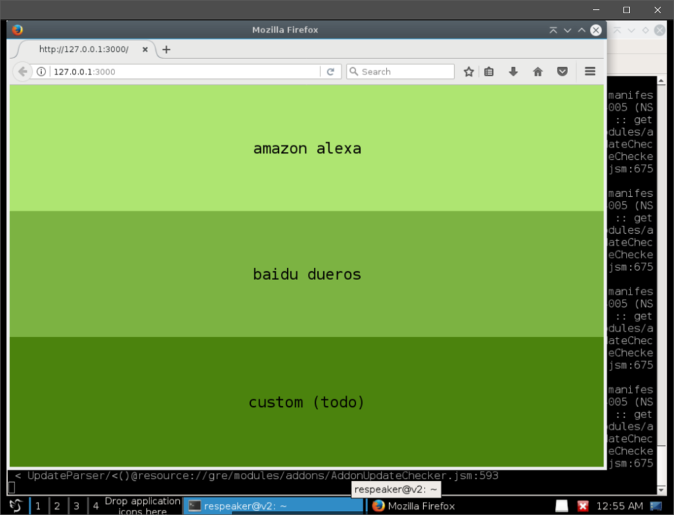Maximize the outer remote desktop window
This screenshot has height=515, width=674.
click(x=627, y=10)
